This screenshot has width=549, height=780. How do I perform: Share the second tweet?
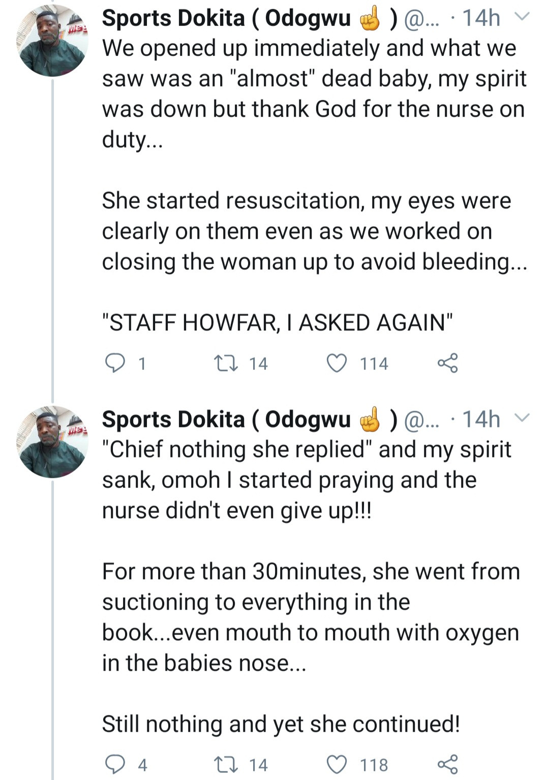click(x=447, y=764)
